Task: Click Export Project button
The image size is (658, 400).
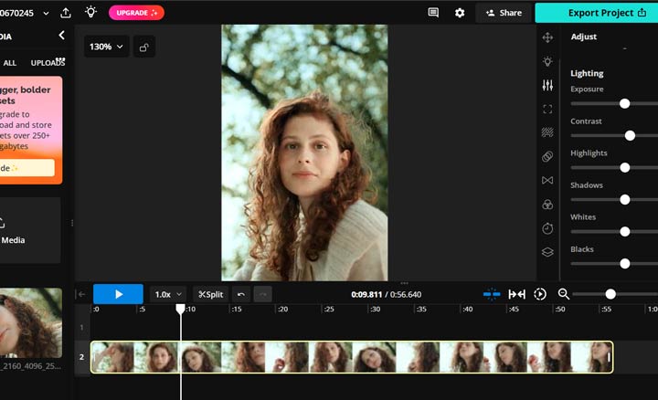Action: coord(597,13)
